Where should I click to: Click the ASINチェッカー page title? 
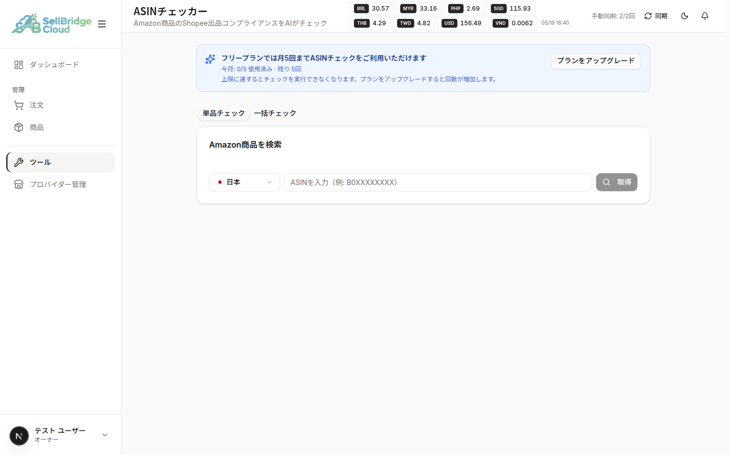[x=171, y=11]
